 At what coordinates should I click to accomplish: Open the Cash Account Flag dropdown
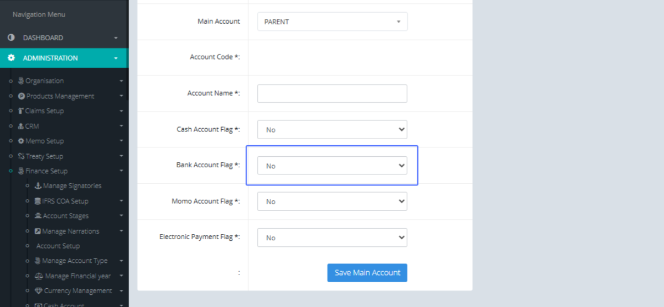(332, 130)
